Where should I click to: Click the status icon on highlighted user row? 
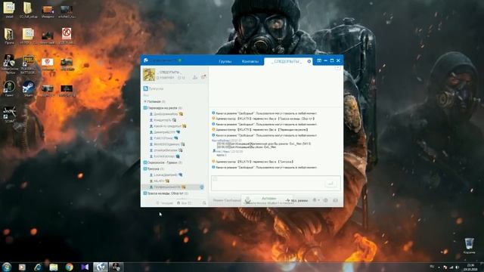[x=202, y=187]
